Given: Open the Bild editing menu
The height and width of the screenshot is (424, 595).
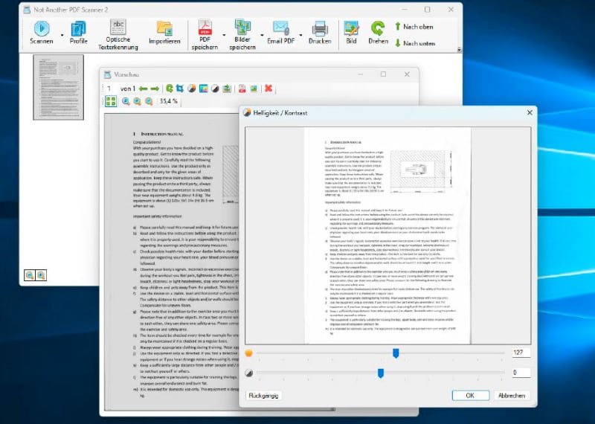Looking at the screenshot, I should (351, 33).
